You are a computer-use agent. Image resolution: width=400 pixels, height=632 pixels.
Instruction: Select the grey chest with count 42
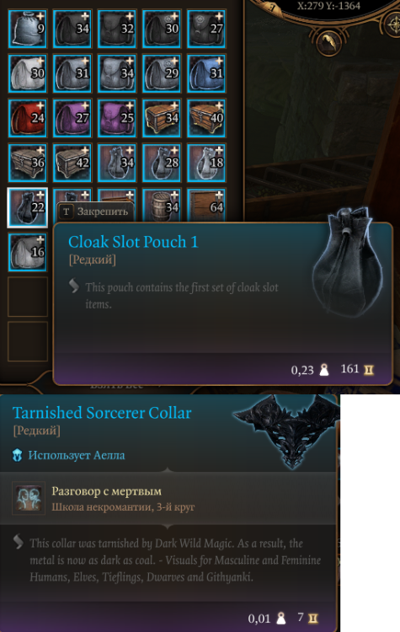tap(72, 163)
